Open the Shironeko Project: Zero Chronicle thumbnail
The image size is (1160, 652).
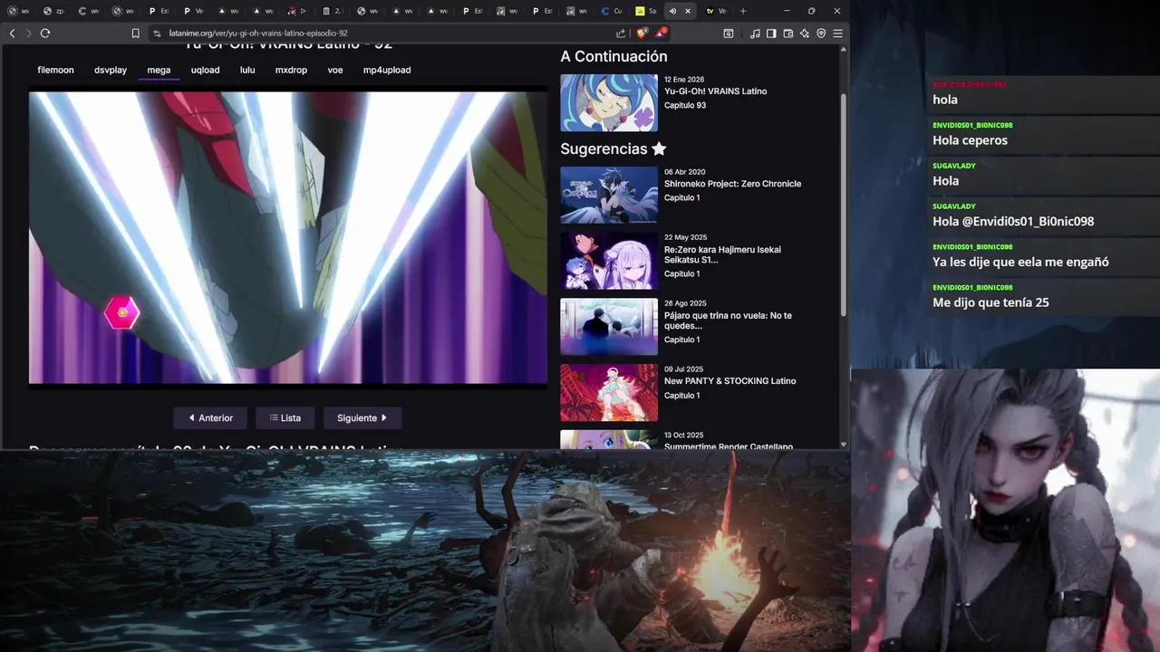pyautogui.click(x=609, y=195)
